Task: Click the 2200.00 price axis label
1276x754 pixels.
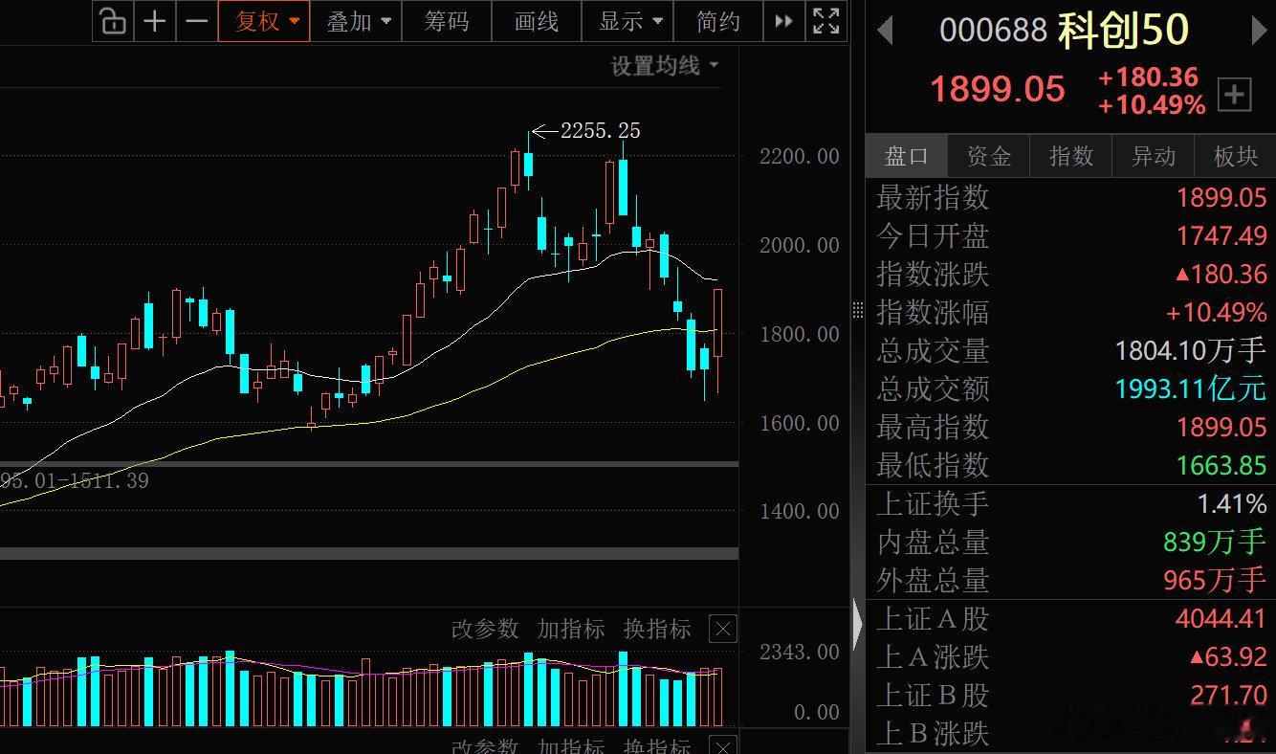Action: [x=800, y=156]
